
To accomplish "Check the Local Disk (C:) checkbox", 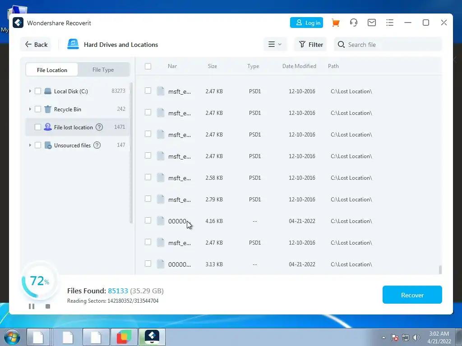I will coord(38,91).
